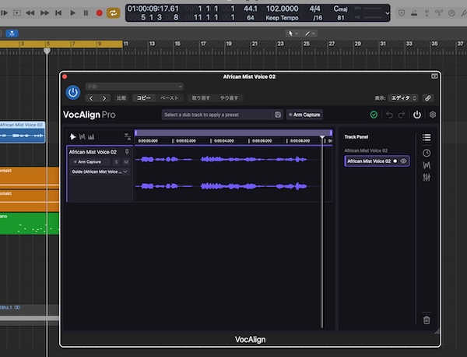Click VocAlign redo arrow icon
The width and height of the screenshot is (467, 357).
[402, 115]
